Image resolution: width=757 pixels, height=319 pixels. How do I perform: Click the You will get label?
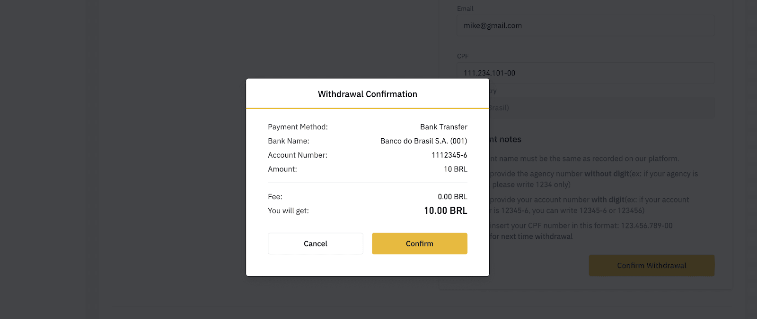(288, 211)
